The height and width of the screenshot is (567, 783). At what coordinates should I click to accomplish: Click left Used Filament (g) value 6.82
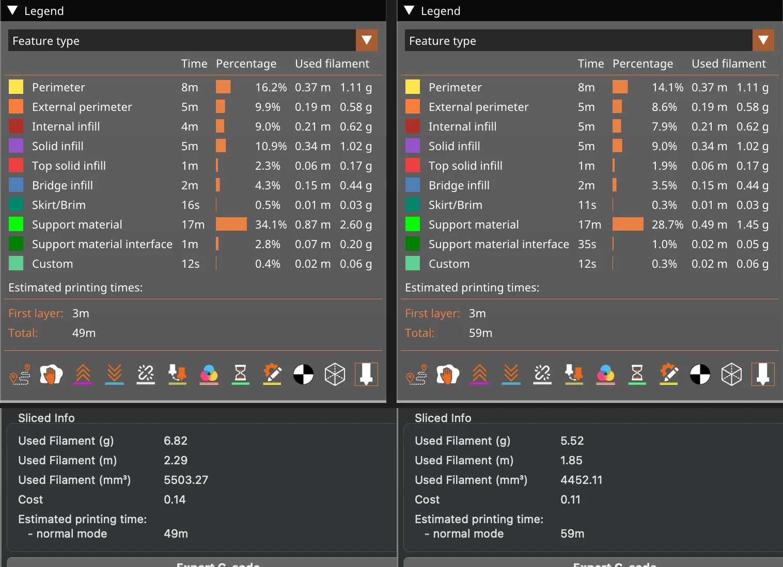coord(176,441)
